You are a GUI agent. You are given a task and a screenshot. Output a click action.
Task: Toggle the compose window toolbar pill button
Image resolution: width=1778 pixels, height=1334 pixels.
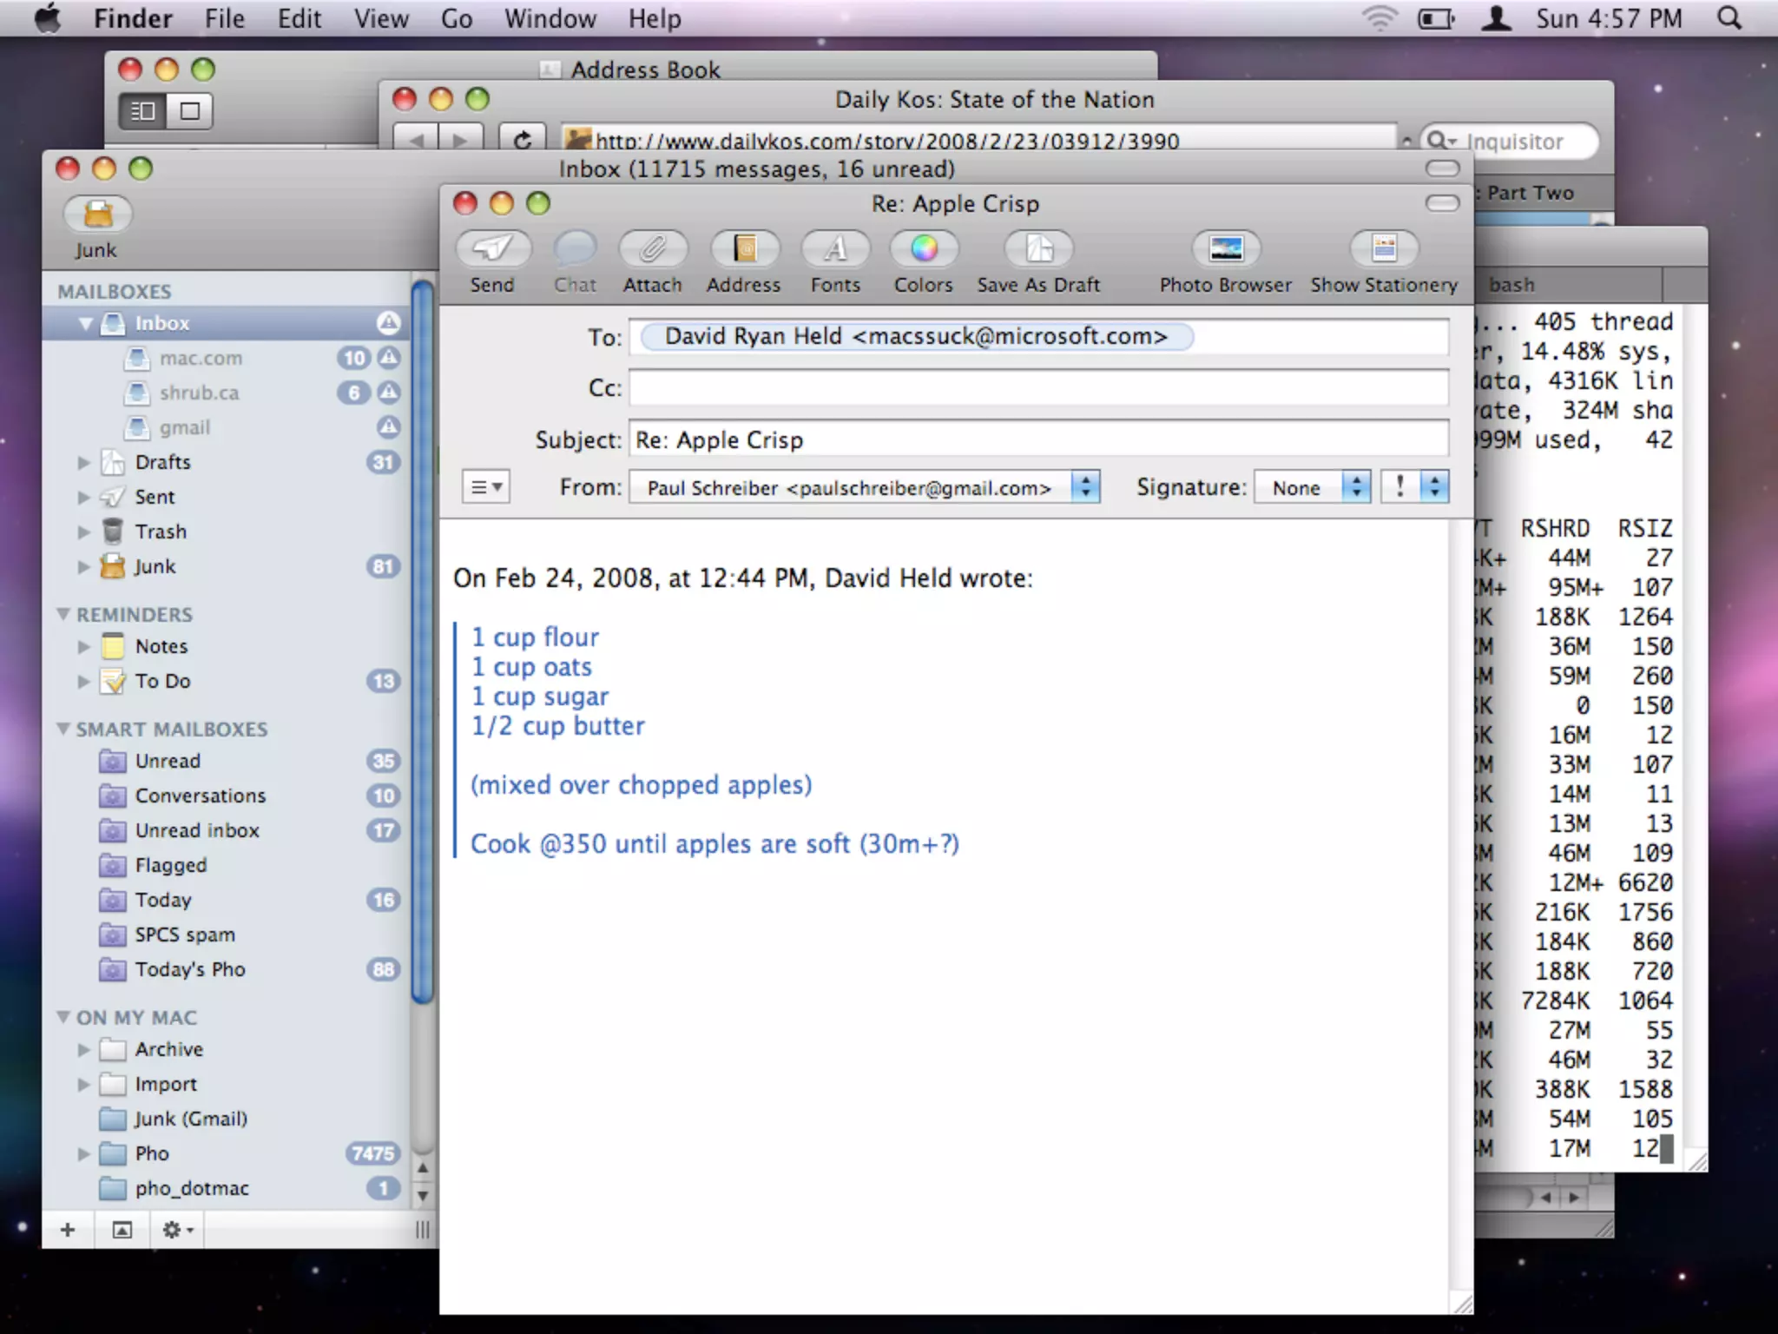(1443, 203)
